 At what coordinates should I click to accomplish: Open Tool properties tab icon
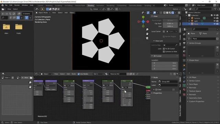coord(184,34)
